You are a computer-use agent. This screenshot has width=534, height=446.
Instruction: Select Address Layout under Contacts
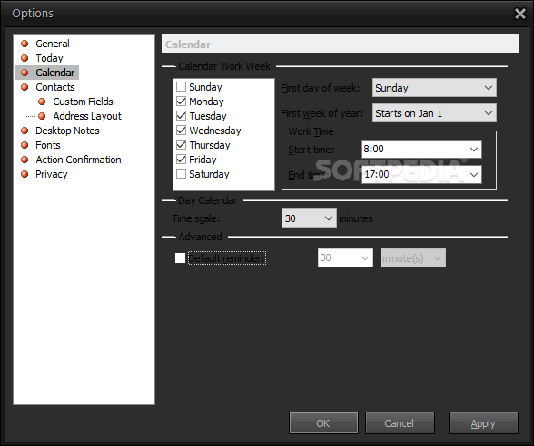[x=87, y=116]
